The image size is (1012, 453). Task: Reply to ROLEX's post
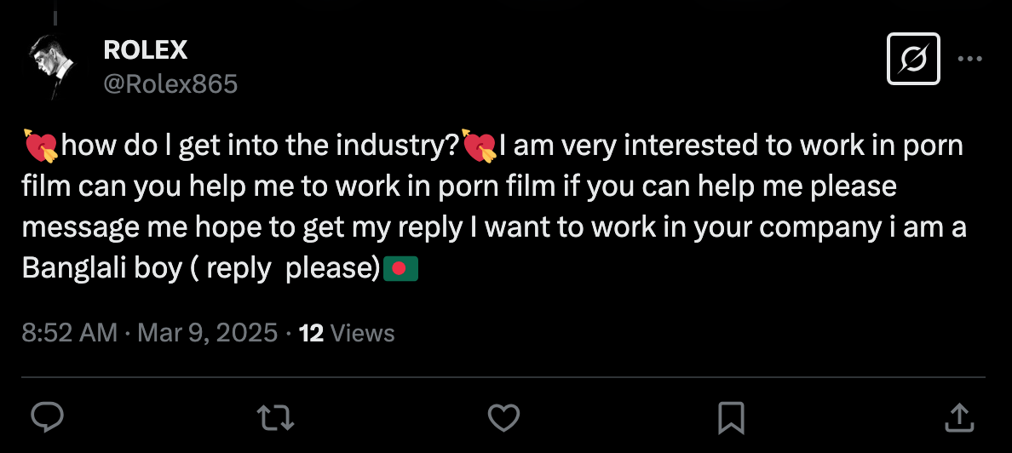click(x=49, y=416)
